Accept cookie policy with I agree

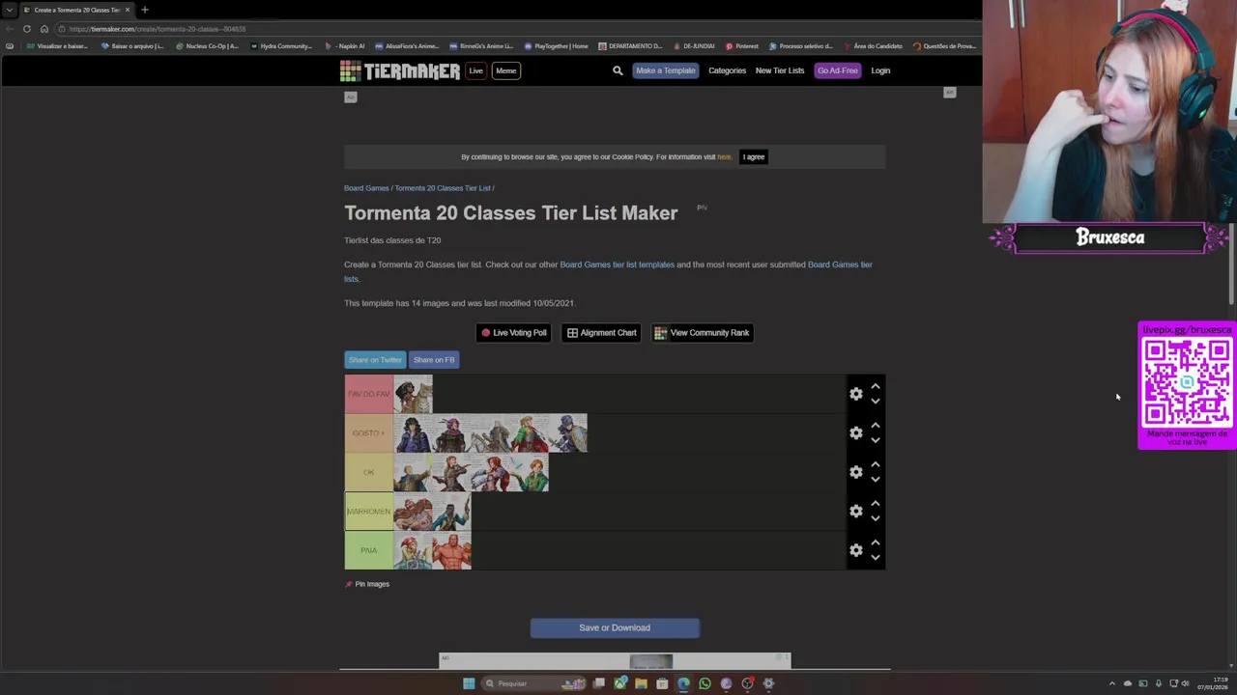[754, 156]
